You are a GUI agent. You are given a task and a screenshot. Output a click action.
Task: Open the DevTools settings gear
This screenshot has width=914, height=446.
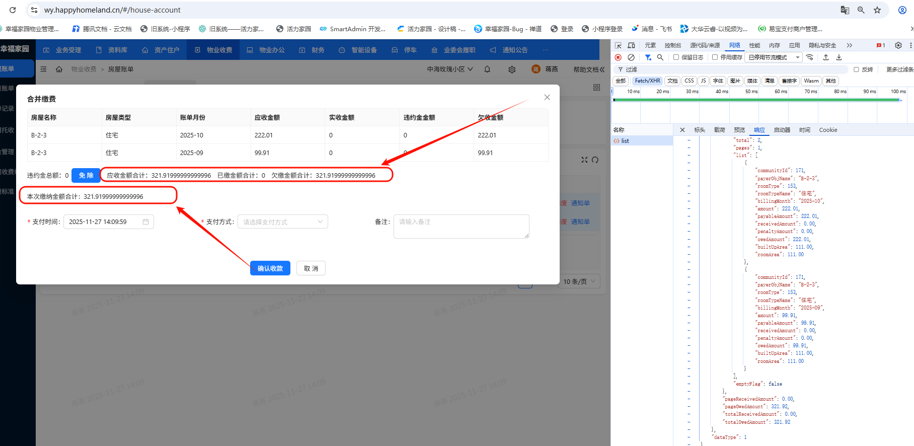898,45
